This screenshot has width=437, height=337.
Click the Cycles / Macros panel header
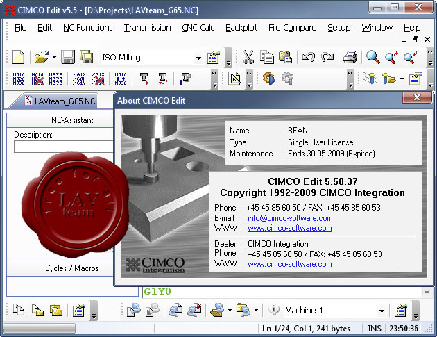coord(60,268)
